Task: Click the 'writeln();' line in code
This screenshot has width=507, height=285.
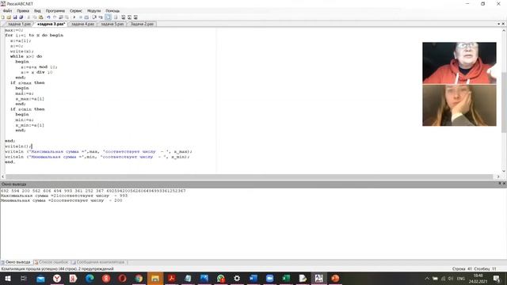Action: pos(17,146)
